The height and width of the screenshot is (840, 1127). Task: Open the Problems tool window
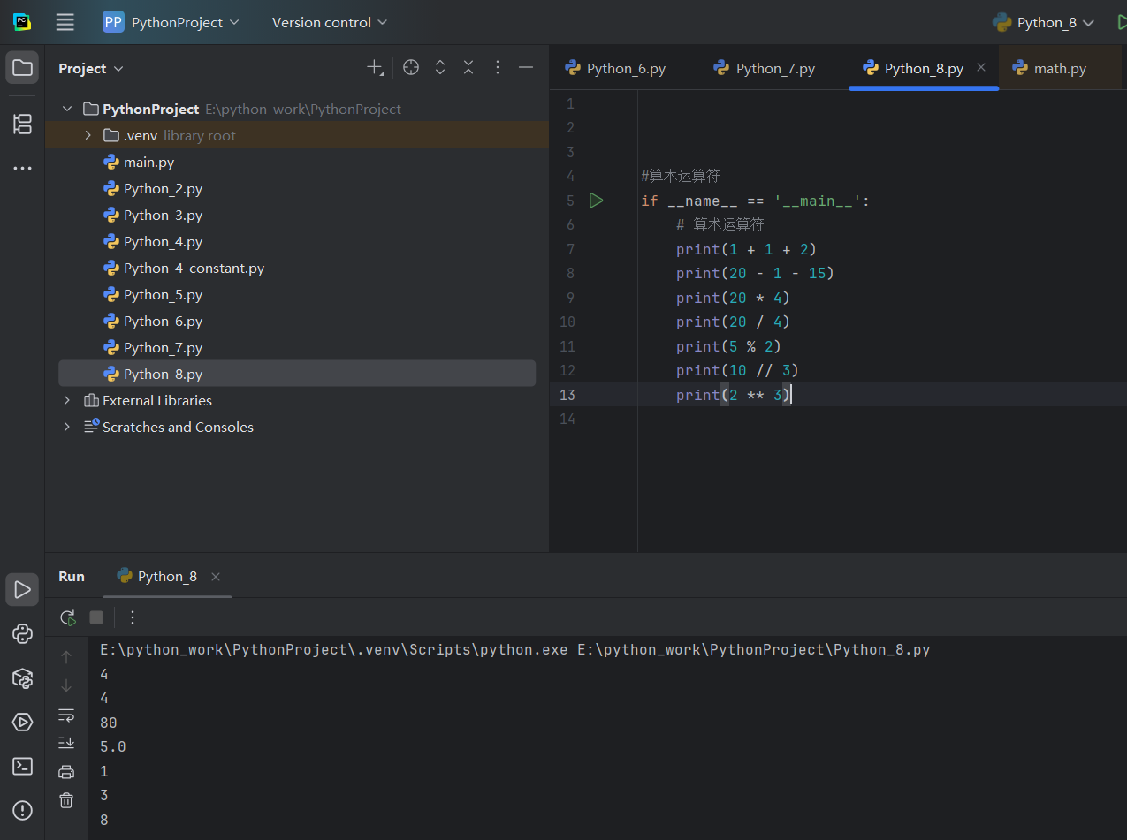[22, 810]
